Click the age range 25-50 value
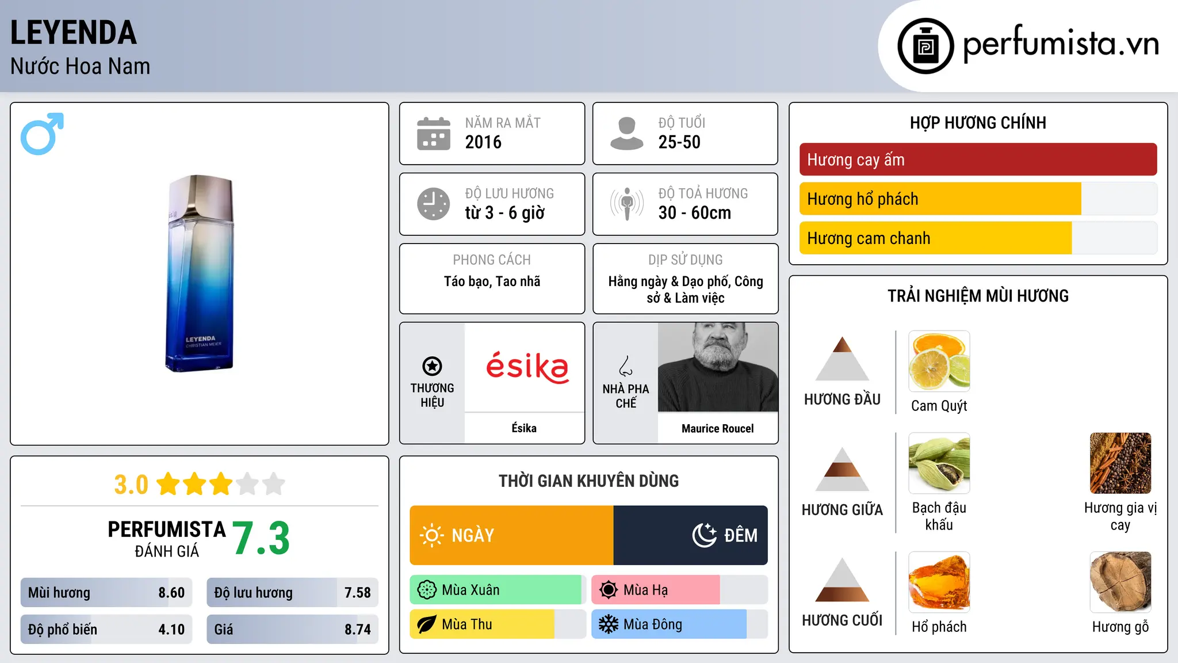Image resolution: width=1178 pixels, height=663 pixels. pyautogui.click(x=679, y=142)
